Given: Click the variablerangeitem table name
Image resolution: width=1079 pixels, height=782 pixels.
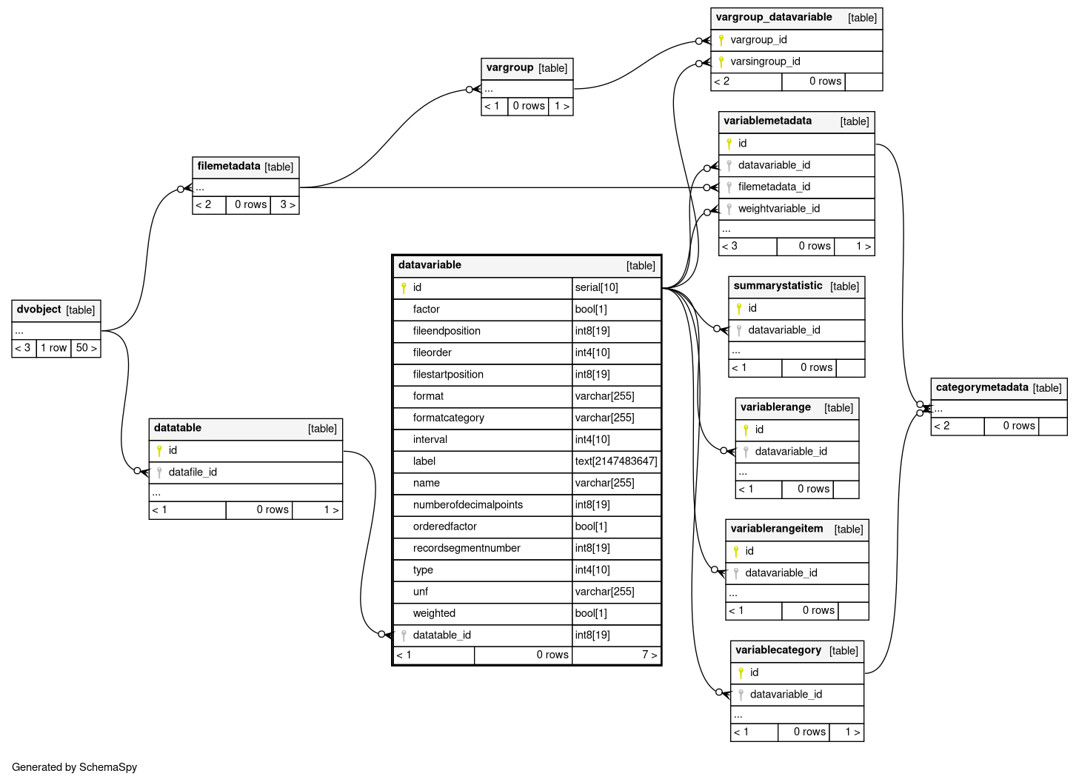Looking at the screenshot, I should 776,529.
